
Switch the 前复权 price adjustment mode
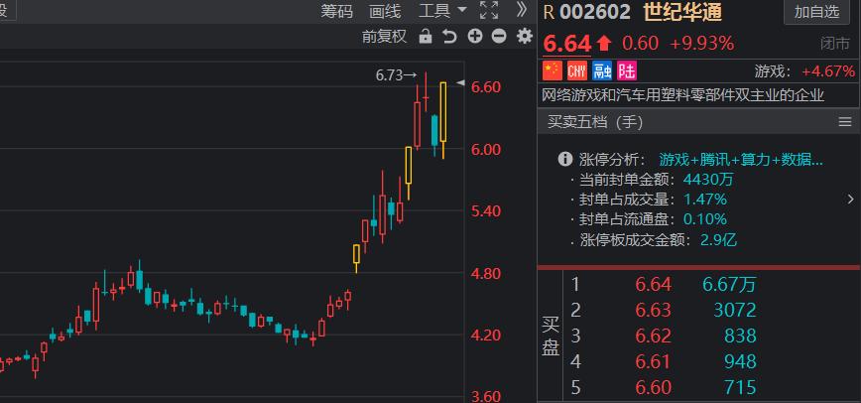(x=385, y=37)
